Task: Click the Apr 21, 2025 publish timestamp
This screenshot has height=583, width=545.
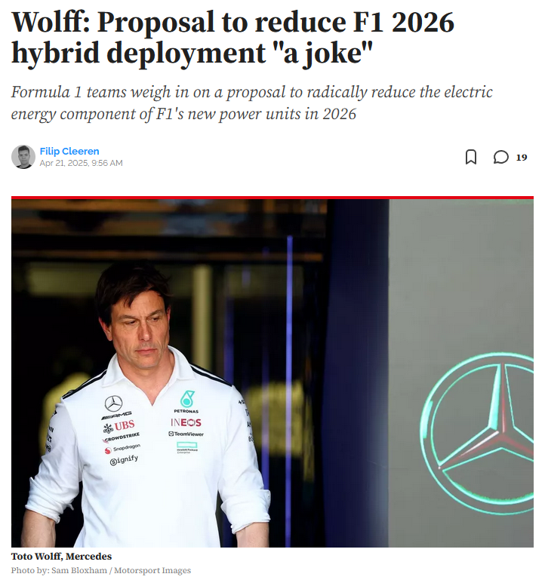Action: point(81,163)
